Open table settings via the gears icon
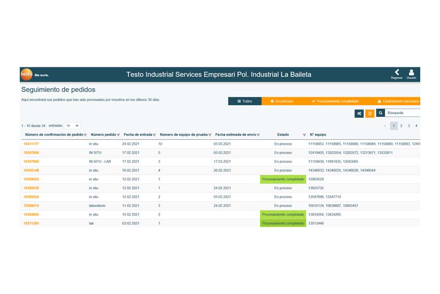440x294 pixels. pyautogui.click(x=359, y=114)
